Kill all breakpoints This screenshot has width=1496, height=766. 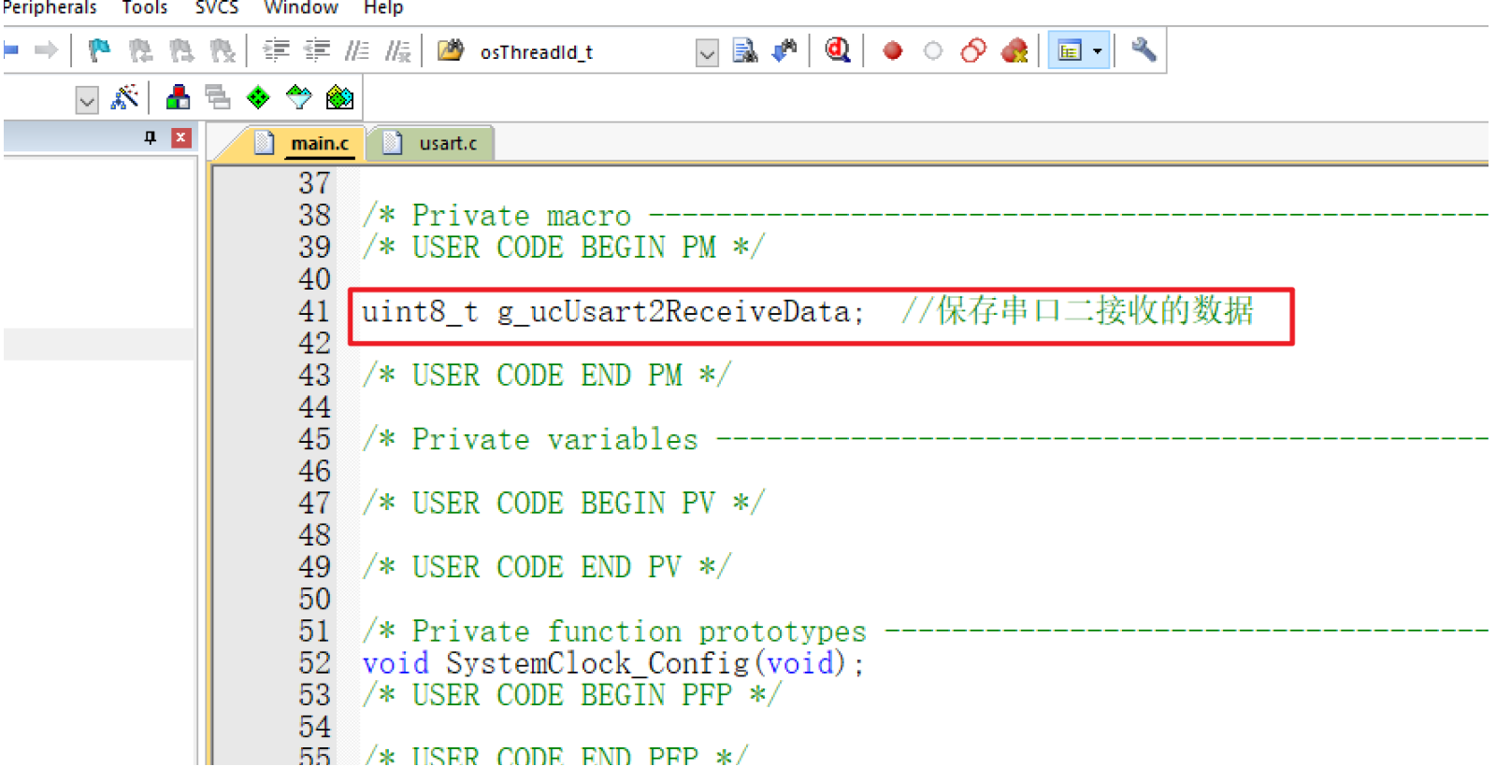click(1014, 50)
